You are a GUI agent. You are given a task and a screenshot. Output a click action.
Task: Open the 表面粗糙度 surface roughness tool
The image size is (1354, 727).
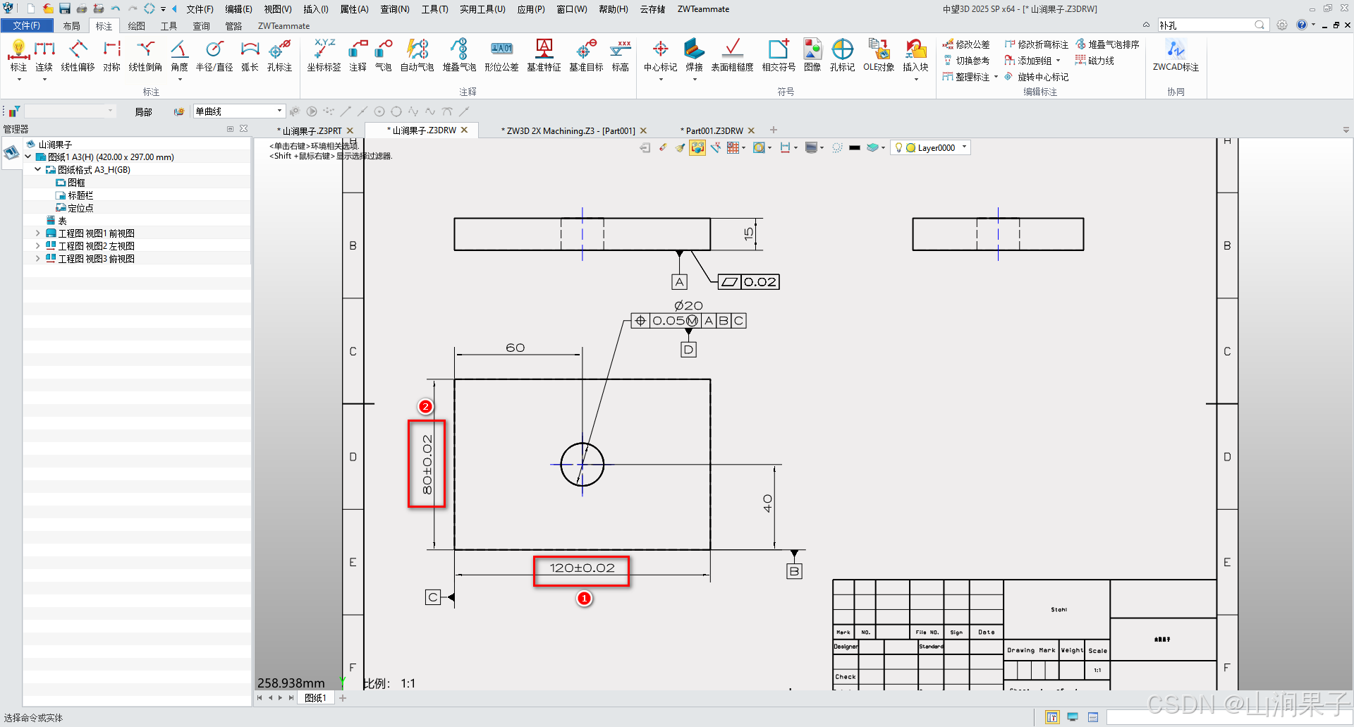732,56
